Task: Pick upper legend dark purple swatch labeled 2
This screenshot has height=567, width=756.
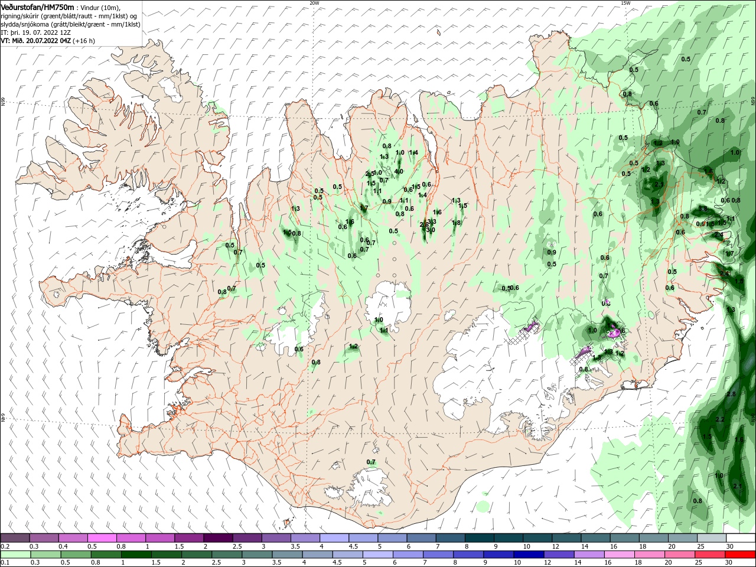Action: (x=218, y=537)
